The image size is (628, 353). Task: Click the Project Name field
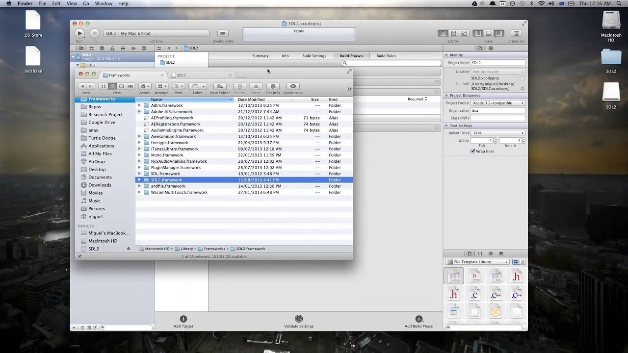pos(498,63)
